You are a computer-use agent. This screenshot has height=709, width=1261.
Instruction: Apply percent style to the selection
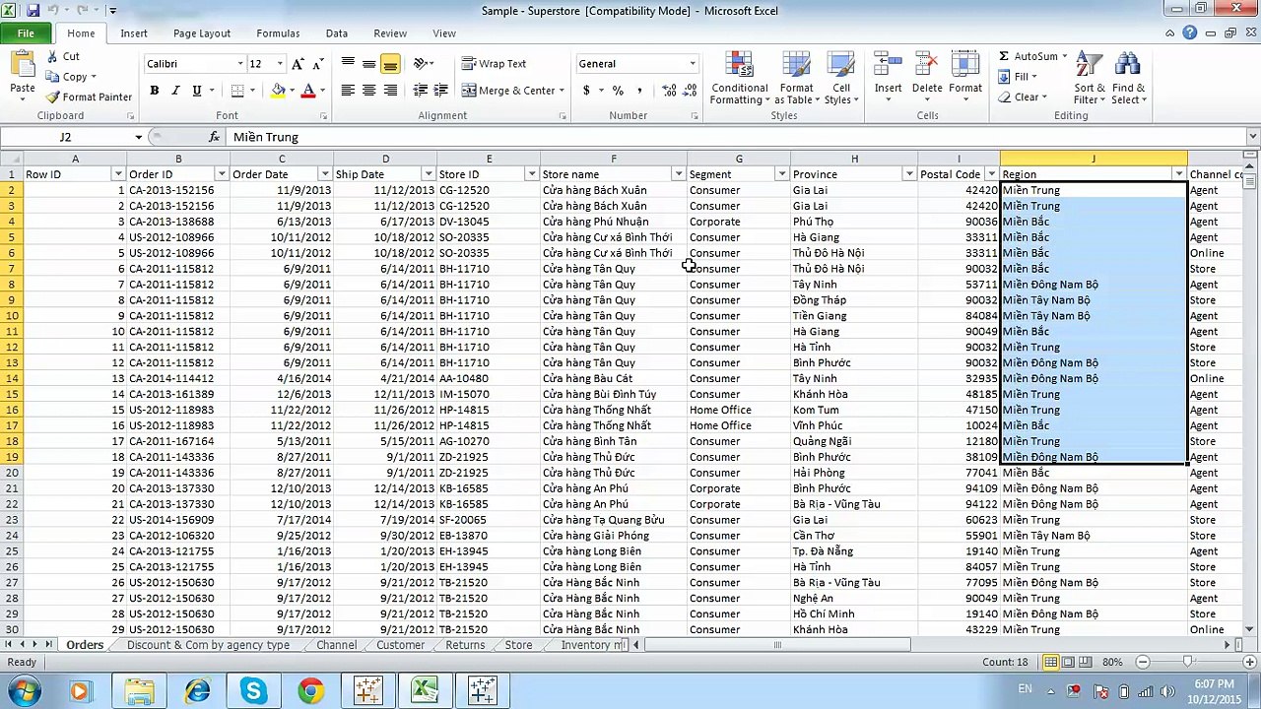(x=618, y=91)
